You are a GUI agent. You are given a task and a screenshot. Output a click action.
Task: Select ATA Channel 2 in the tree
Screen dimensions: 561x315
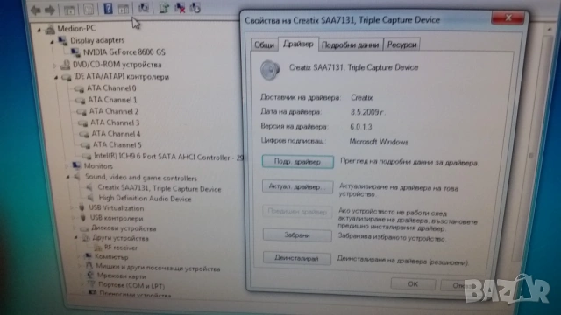click(114, 111)
